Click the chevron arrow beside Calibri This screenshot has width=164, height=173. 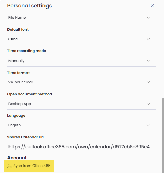148,39
